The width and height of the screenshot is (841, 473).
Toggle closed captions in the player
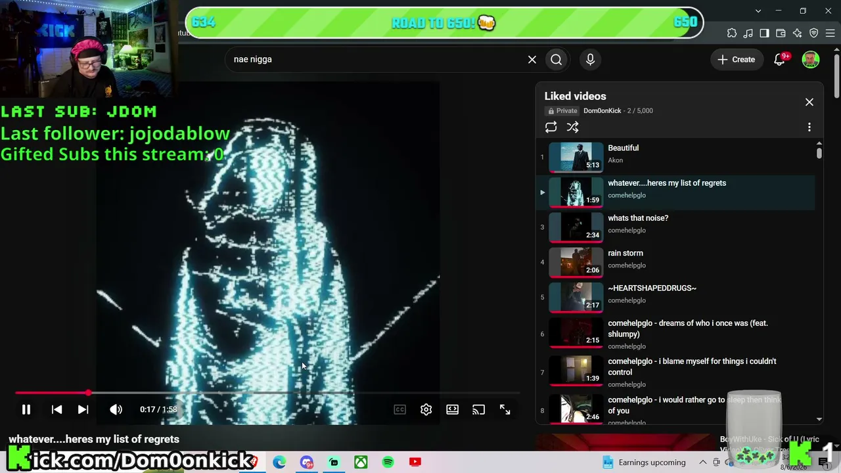399,409
